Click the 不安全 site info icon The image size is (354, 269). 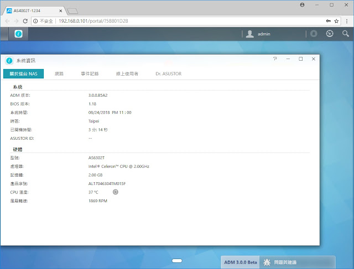(35, 21)
